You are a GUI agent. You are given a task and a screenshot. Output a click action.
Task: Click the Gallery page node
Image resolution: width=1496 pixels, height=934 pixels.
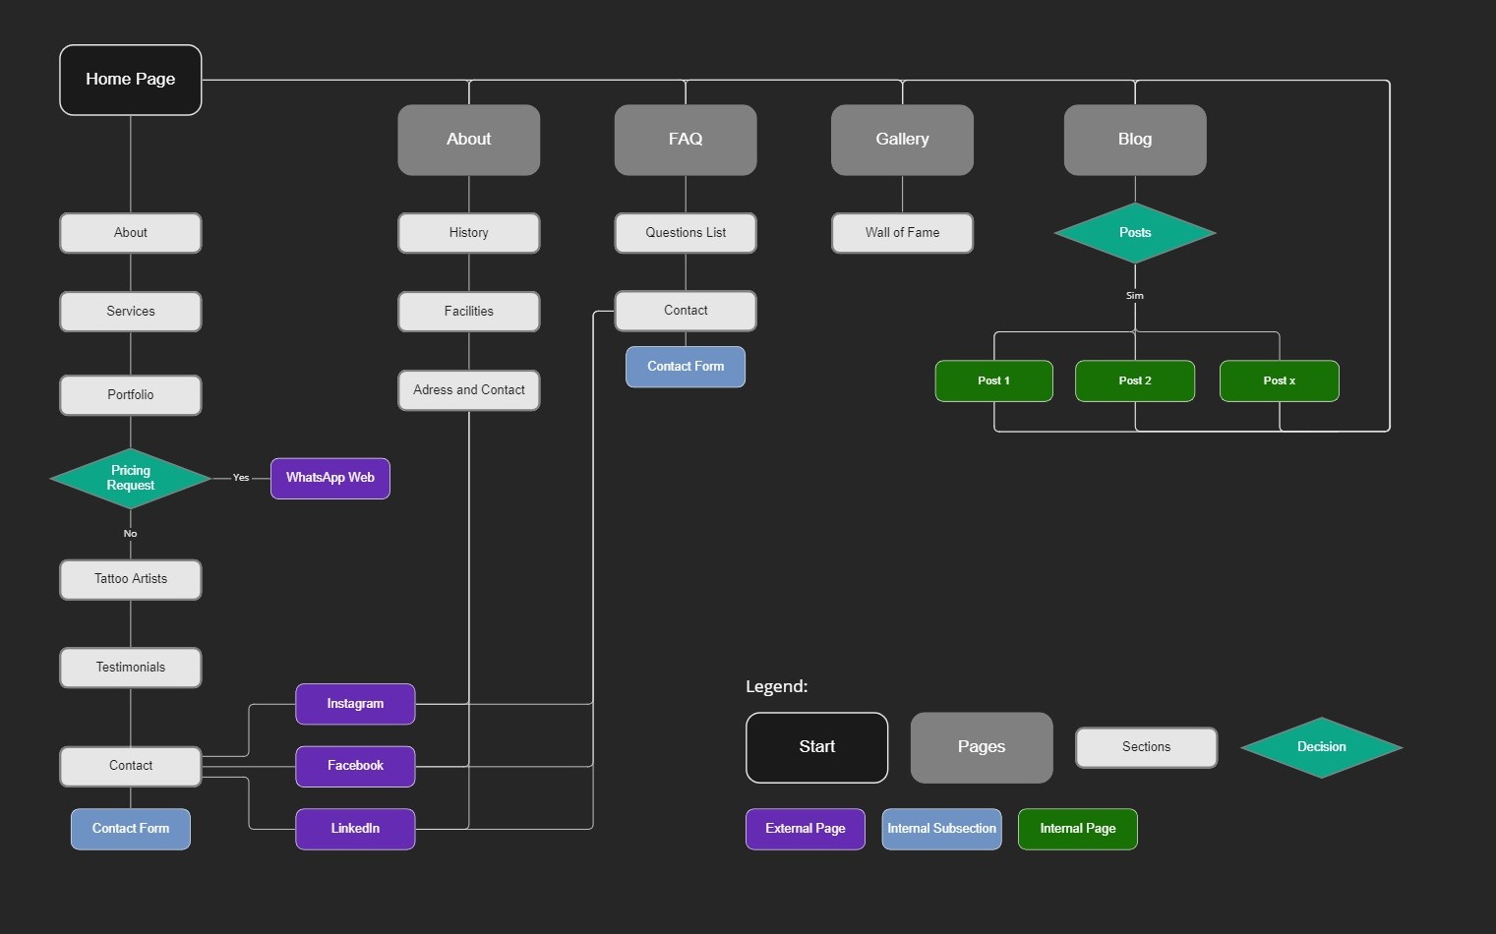[902, 140]
